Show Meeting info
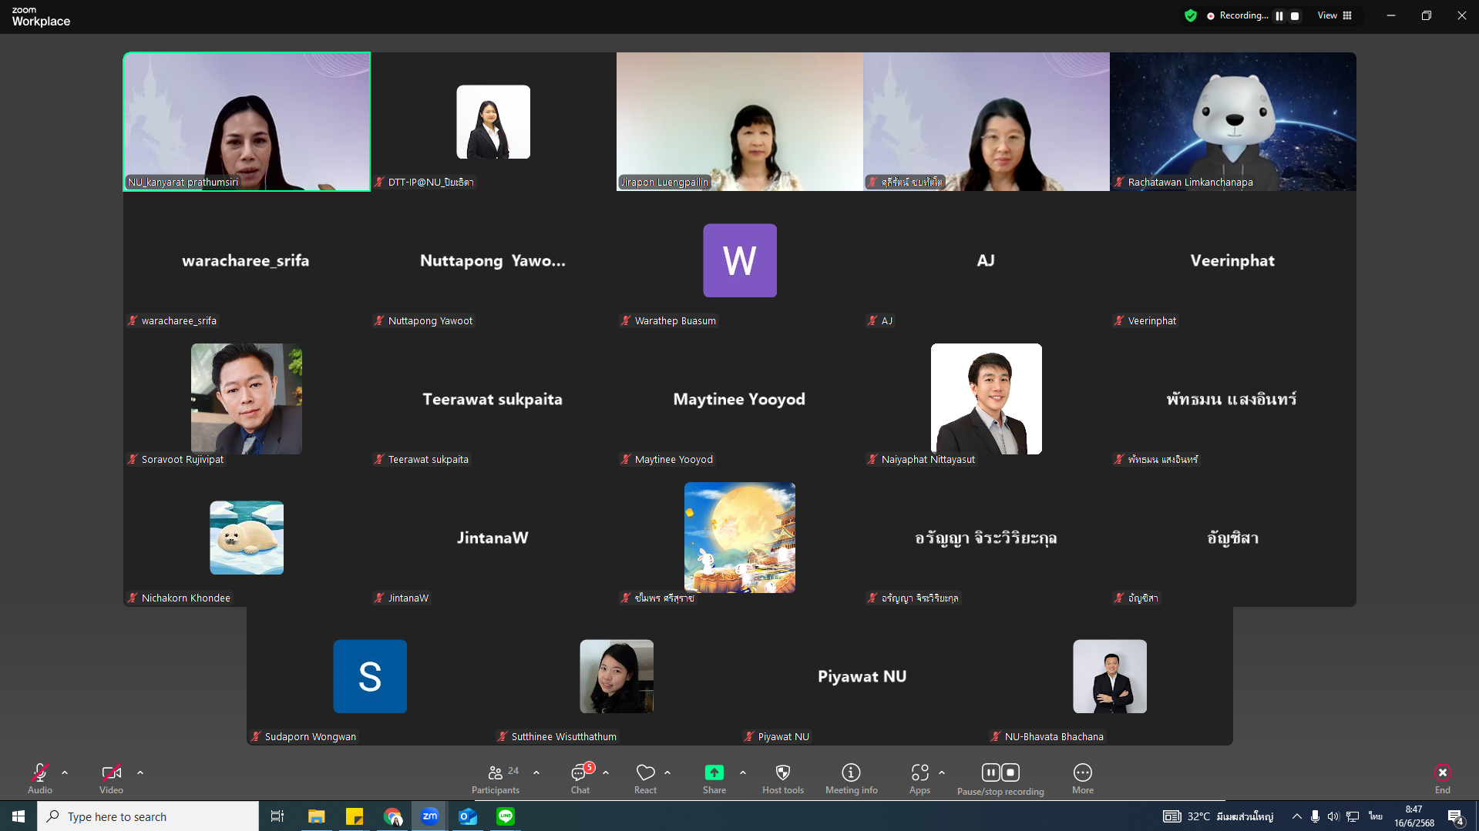The image size is (1479, 831). (851, 778)
